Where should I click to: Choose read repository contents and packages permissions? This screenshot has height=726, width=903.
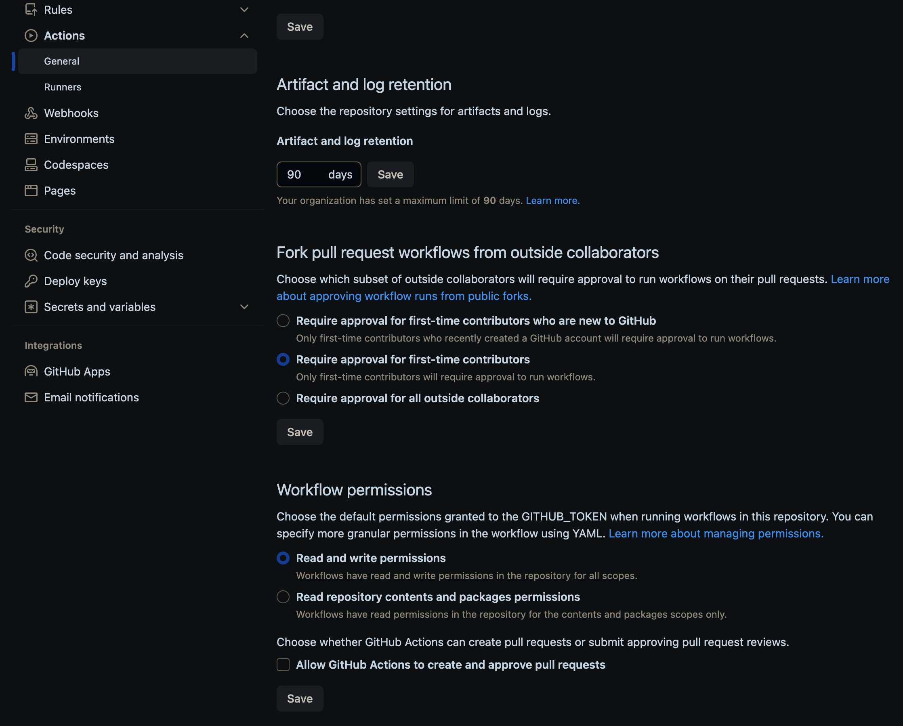click(283, 597)
